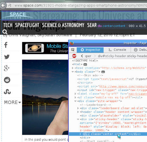The width and height of the screenshot is (147, 142).
Task: Expand the label mq-lg-off node
Action: (x=75, y=94)
